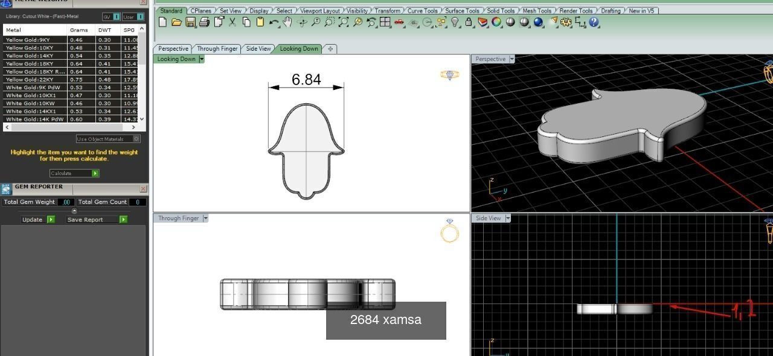
Task: Click the Undo View Change icon
Action: pyautogui.click(x=371, y=22)
